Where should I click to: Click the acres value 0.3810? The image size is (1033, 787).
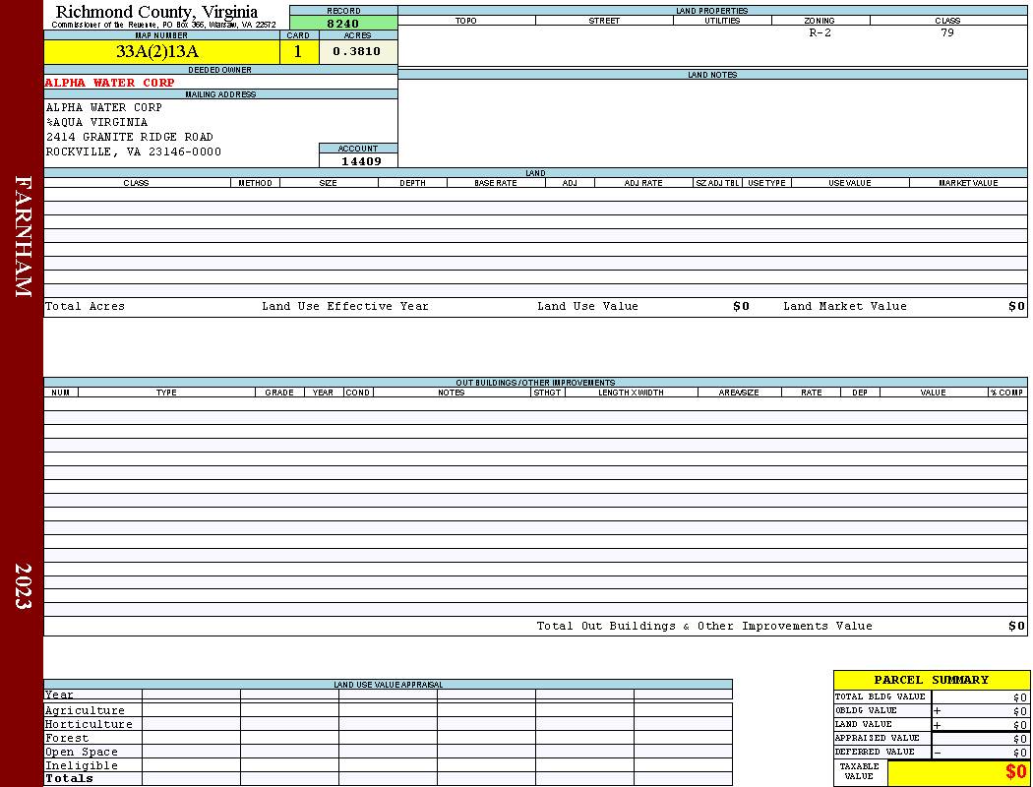(358, 51)
